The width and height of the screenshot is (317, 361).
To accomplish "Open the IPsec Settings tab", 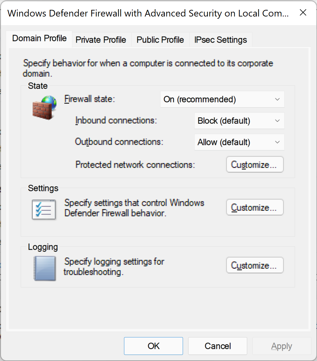I will click(x=220, y=40).
